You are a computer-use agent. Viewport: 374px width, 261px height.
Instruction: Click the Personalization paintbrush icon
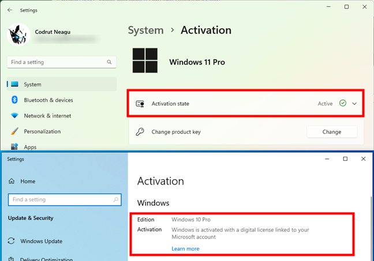coord(14,131)
